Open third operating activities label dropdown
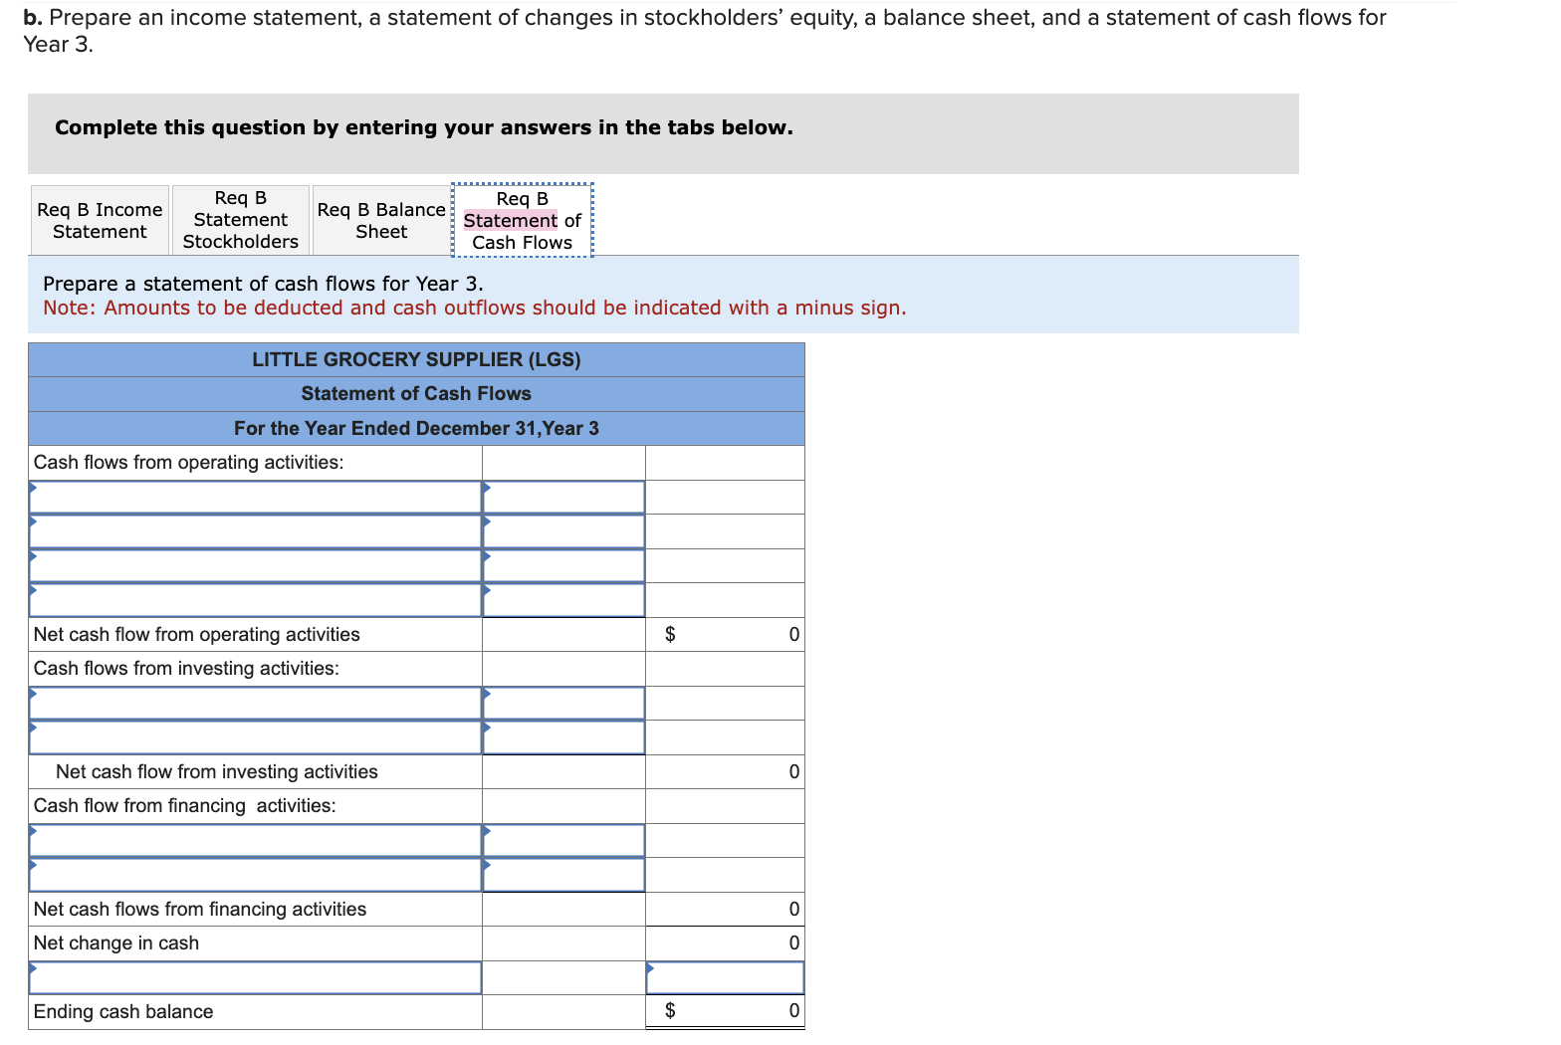 [x=256, y=565]
